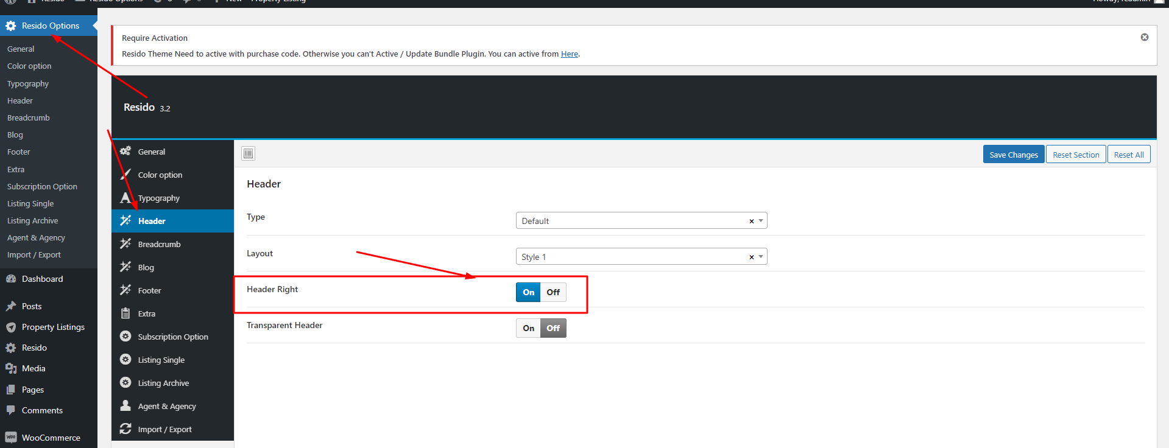1169x448 pixels.
Task: Click the expand all sections icon
Action: [x=249, y=153]
